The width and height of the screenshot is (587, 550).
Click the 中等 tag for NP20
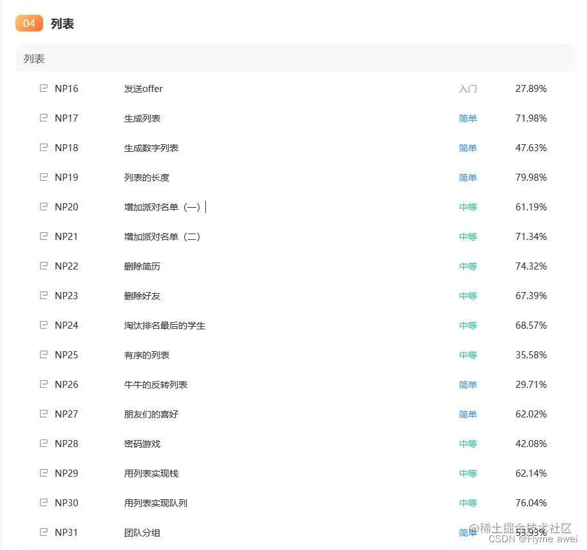coord(468,206)
